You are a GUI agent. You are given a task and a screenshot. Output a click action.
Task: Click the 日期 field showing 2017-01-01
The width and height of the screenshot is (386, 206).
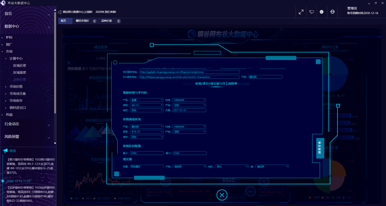tap(189, 110)
